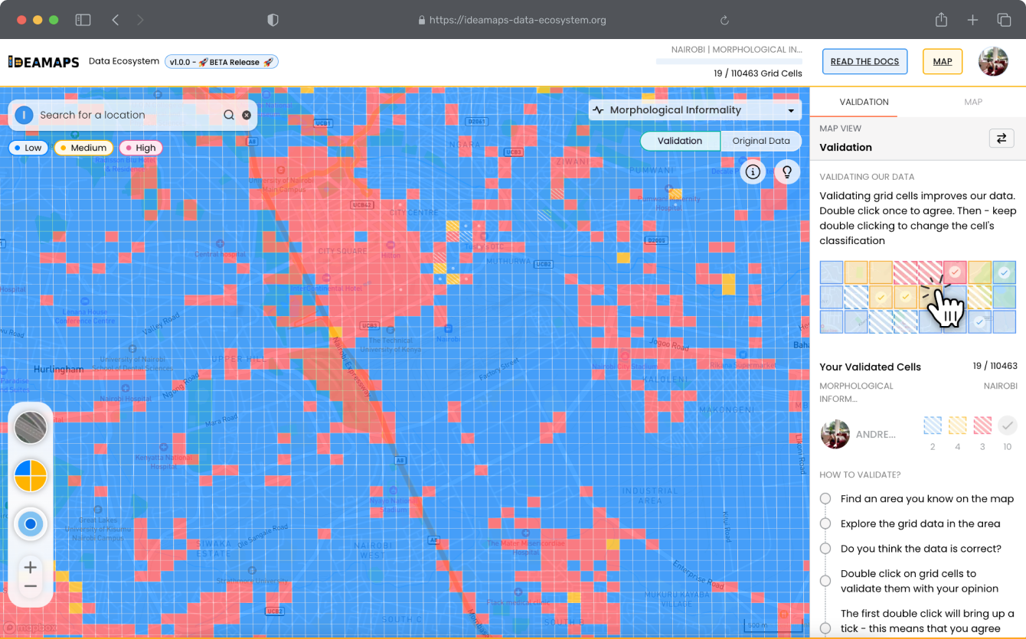Open the Morphological Informality dropdown
The image size is (1026, 639).
coord(694,110)
